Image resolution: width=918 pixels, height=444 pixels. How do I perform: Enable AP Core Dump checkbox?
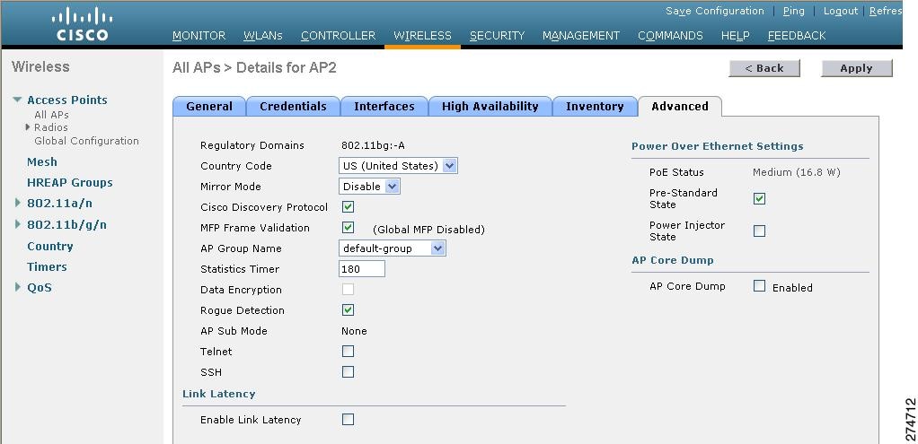point(759,286)
